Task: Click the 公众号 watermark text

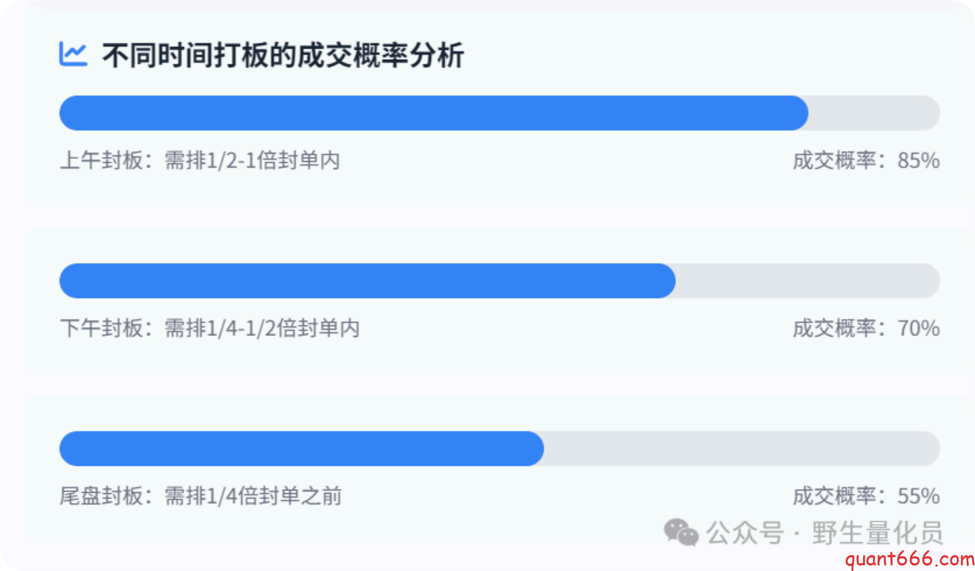Action: pyautogui.click(x=745, y=533)
